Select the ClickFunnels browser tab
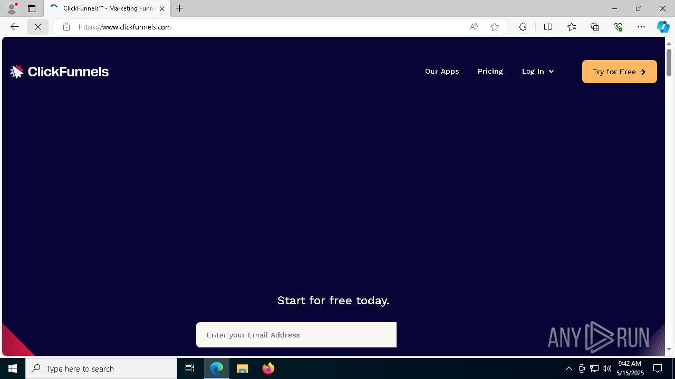This screenshot has height=379, width=675. pos(108,8)
